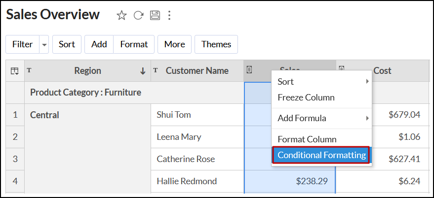The height and width of the screenshot is (198, 434).
Task: Select Format Column menu entry
Action: (x=307, y=139)
